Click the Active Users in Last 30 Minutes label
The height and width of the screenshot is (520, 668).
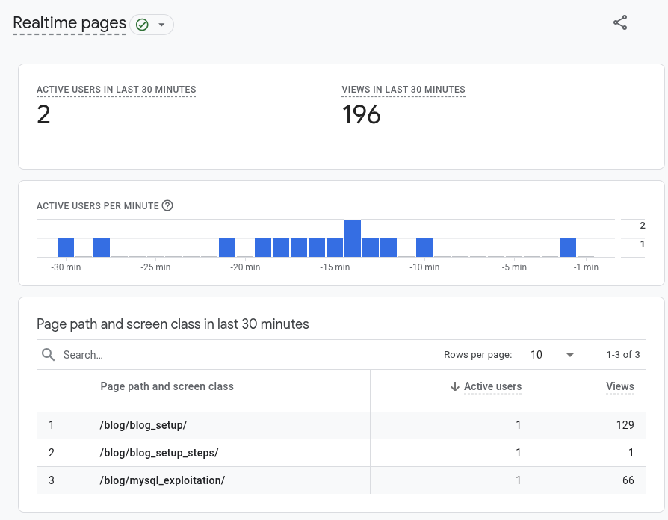(x=116, y=90)
